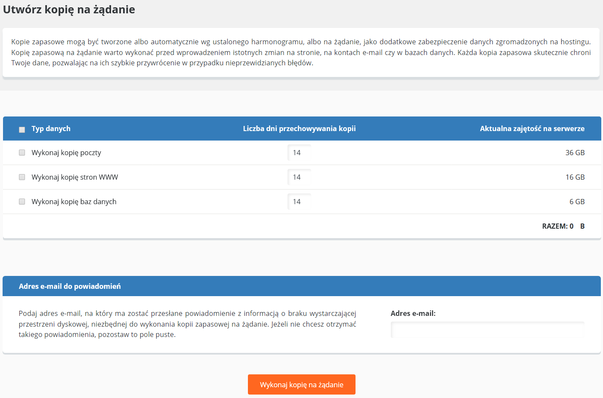Image resolution: width=603 pixels, height=398 pixels.
Task: Click the Typ danych column header
Action: pyautogui.click(x=51, y=129)
